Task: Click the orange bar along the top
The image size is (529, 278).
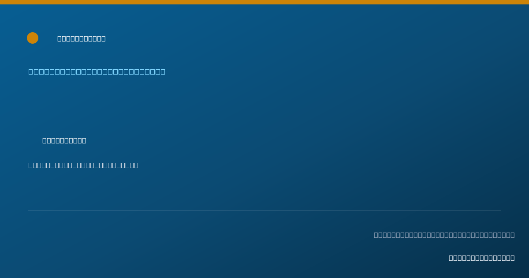Action: [264, 2]
